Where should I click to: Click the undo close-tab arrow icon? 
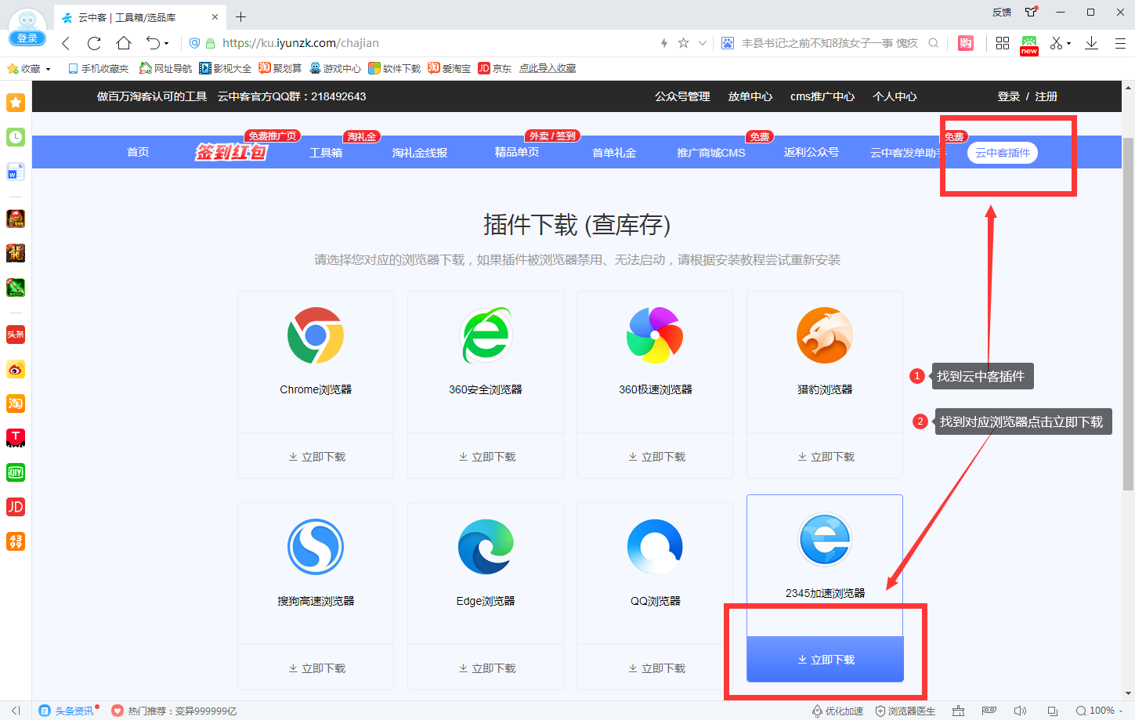153,43
